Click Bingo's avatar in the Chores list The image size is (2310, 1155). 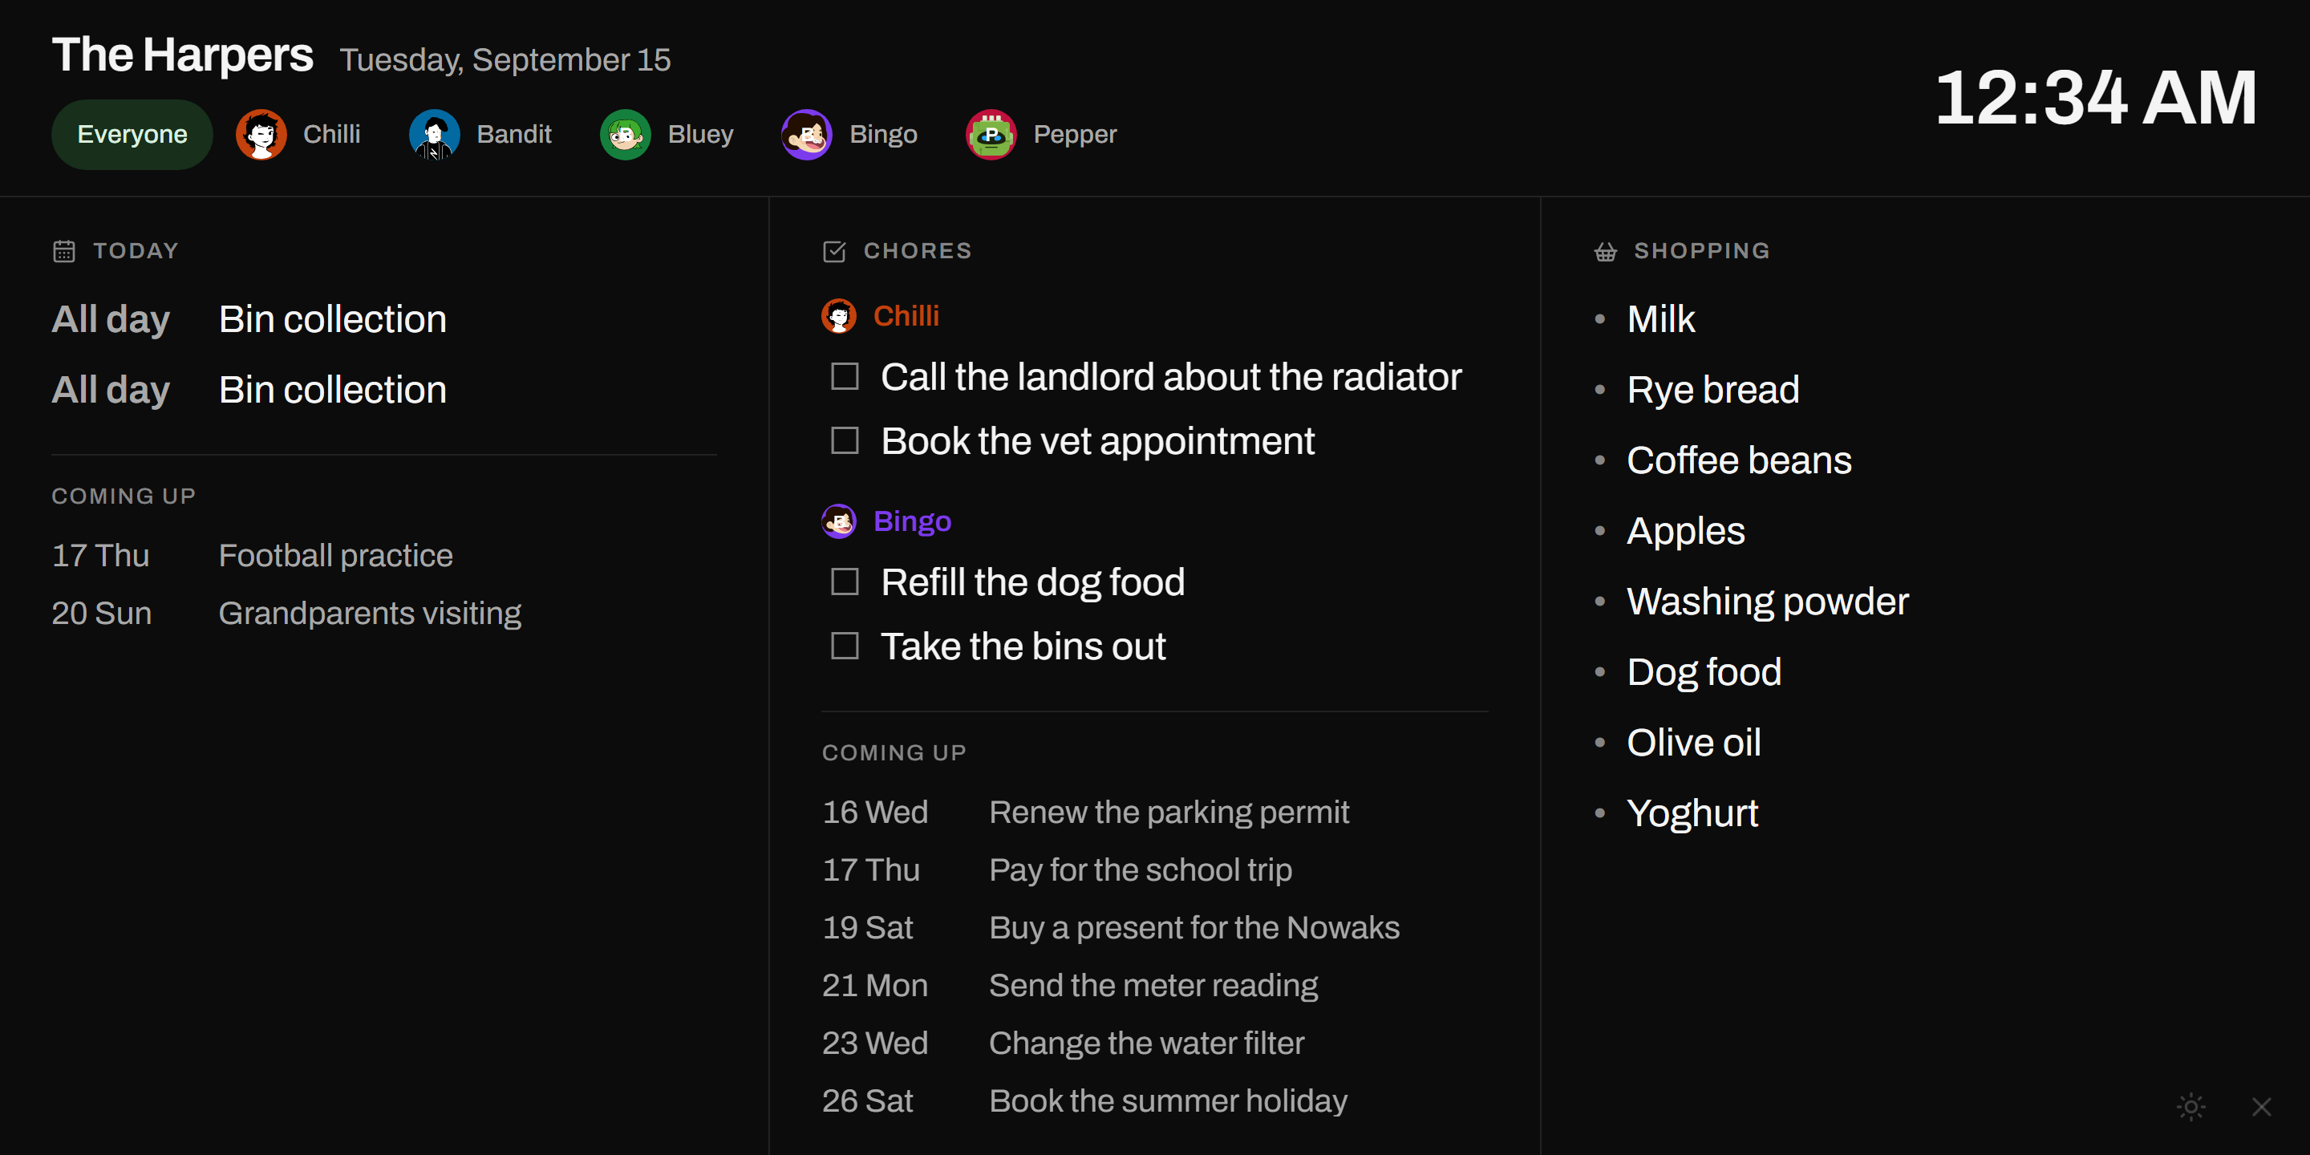tap(839, 521)
